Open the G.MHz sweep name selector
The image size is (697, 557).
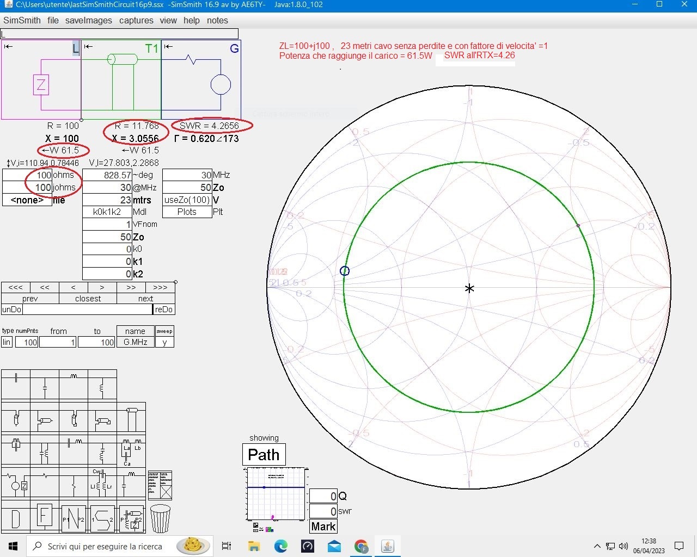[136, 342]
